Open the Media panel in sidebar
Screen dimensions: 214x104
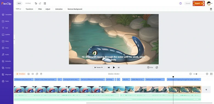(5, 21)
